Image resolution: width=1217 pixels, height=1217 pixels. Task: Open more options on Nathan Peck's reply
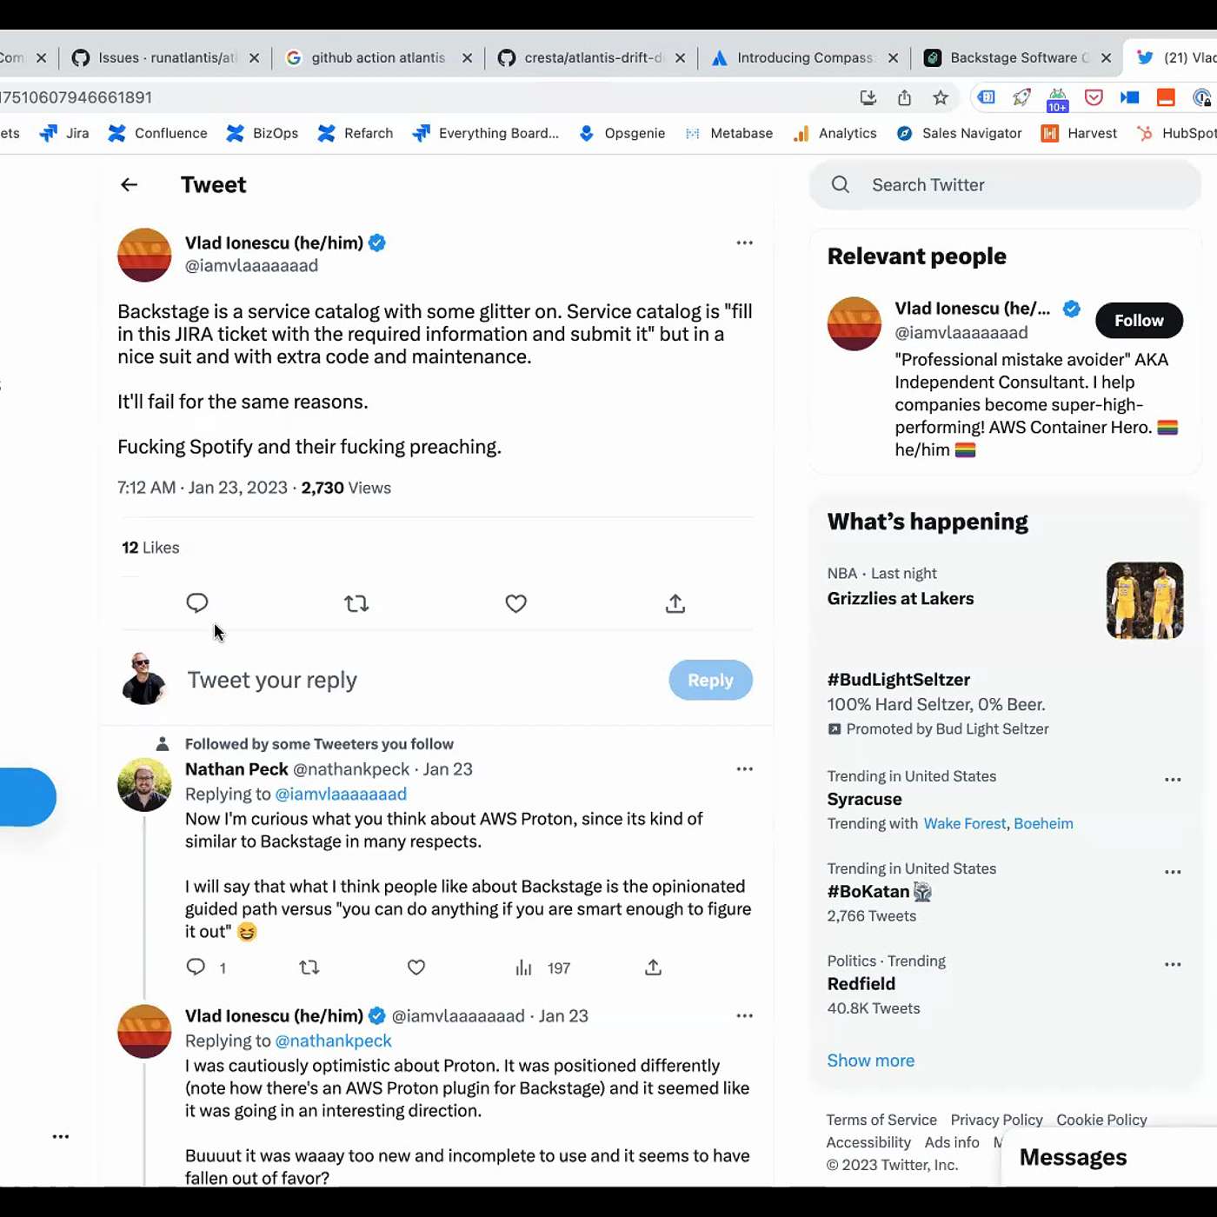pos(744,769)
